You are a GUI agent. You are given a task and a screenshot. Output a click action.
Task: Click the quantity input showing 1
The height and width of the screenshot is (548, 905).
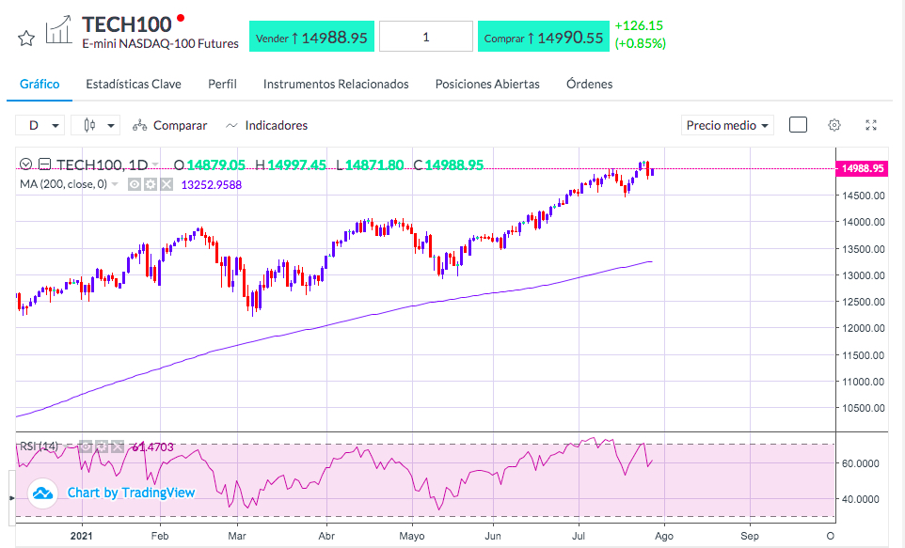(x=426, y=37)
